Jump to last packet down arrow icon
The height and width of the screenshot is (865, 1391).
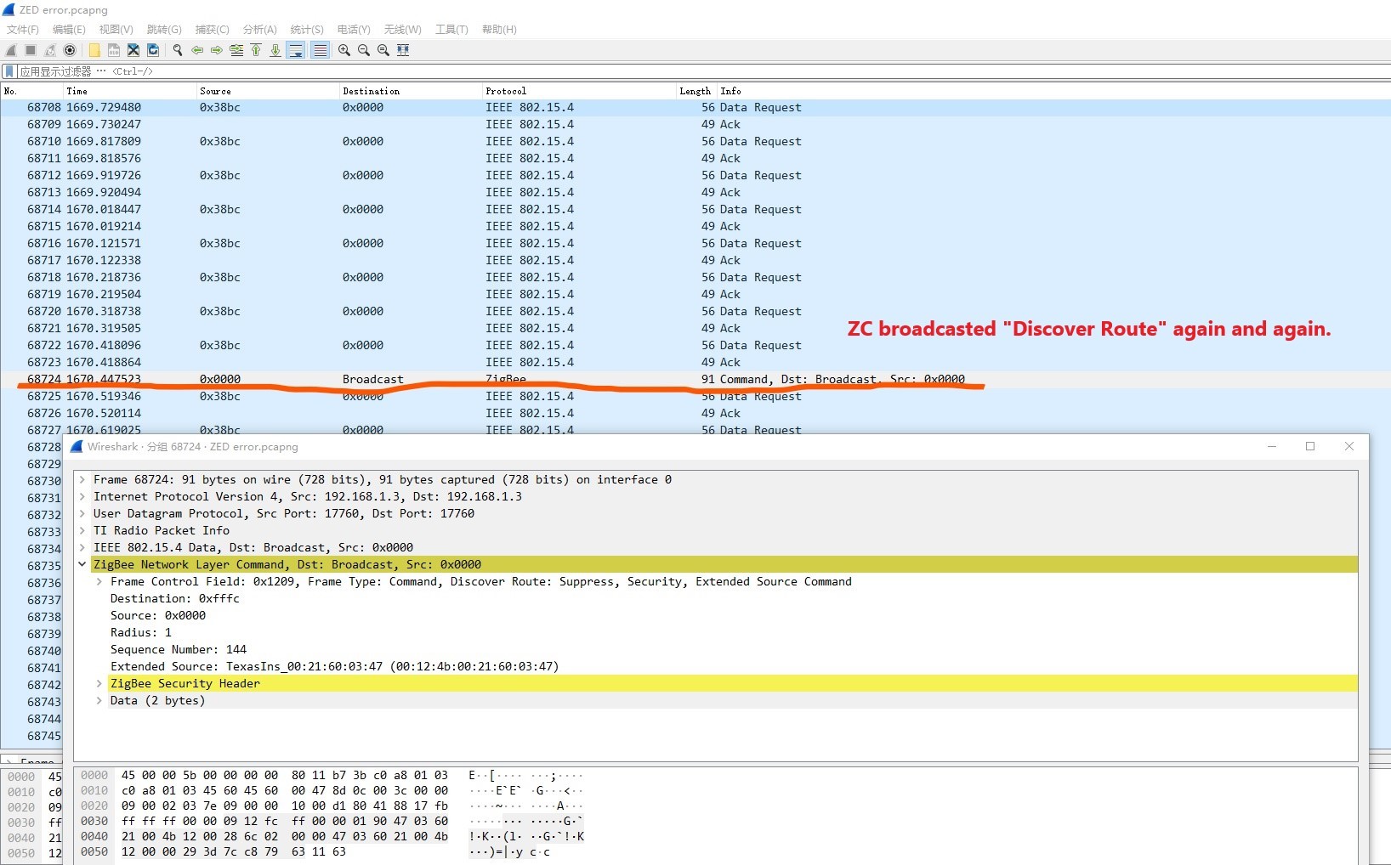pyautogui.click(x=275, y=50)
